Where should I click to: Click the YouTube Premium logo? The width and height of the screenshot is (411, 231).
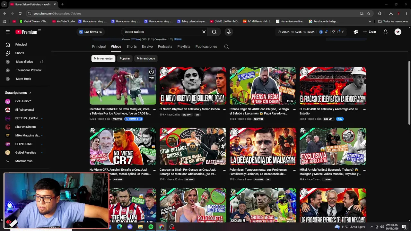tap(26, 32)
